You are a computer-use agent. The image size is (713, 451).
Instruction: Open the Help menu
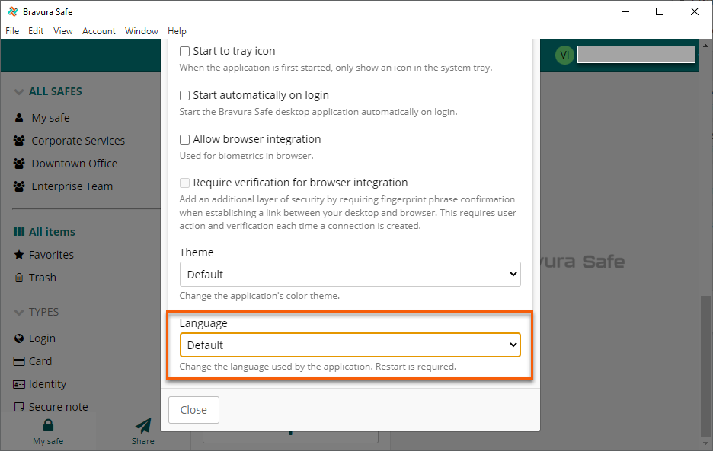click(177, 31)
